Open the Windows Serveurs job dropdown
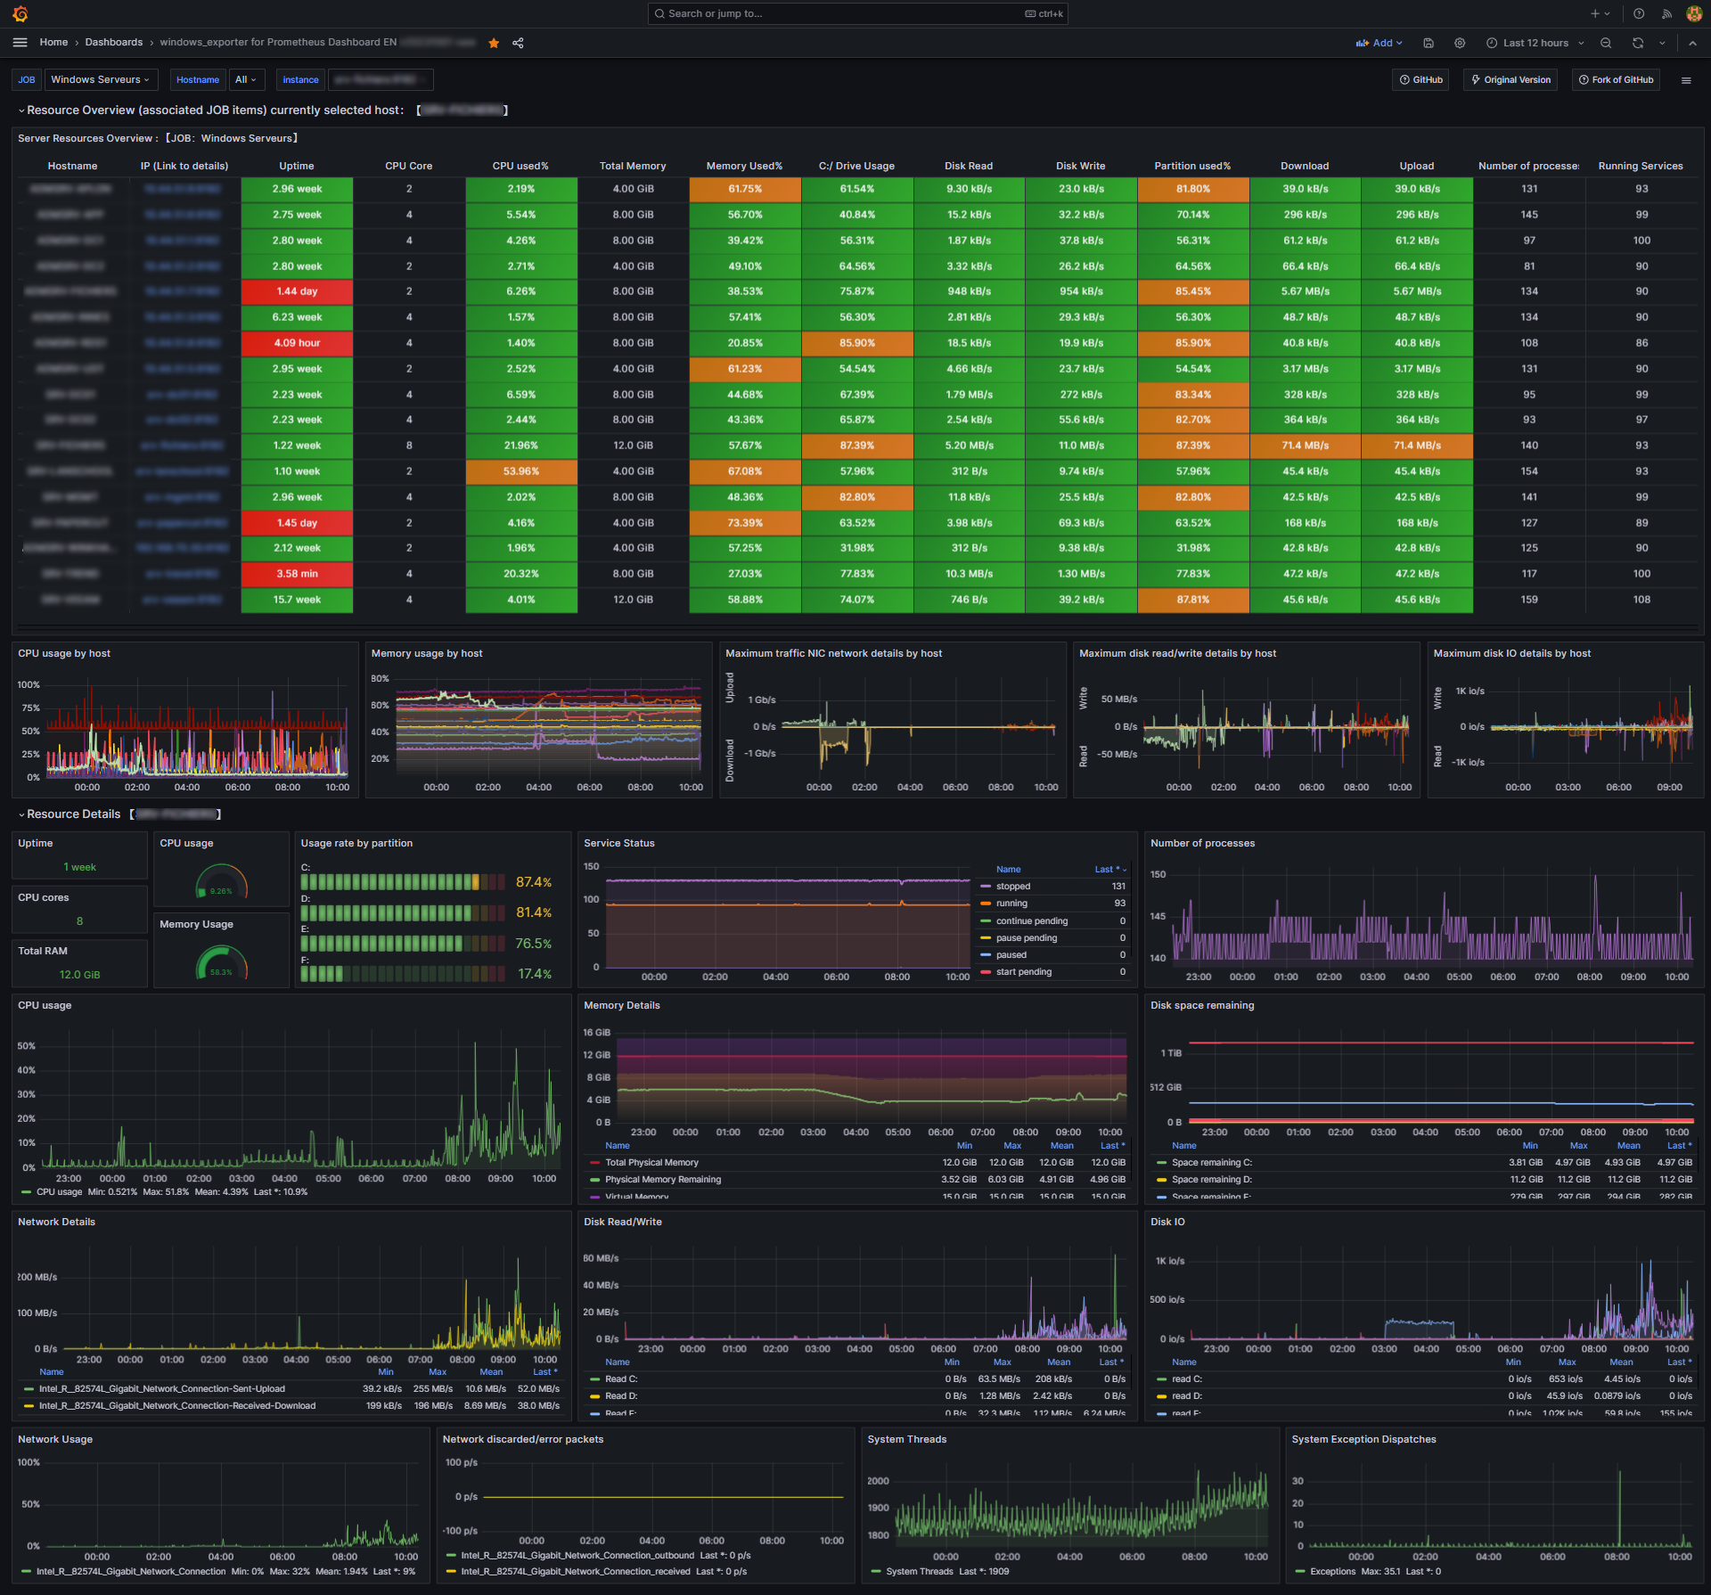1711x1595 pixels. pyautogui.click(x=100, y=80)
